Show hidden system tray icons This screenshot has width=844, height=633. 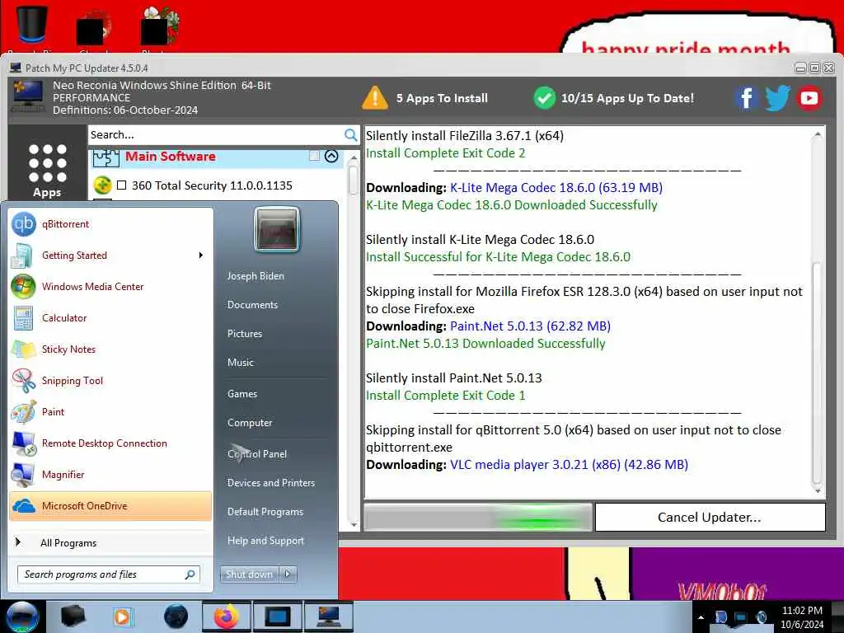click(x=701, y=617)
